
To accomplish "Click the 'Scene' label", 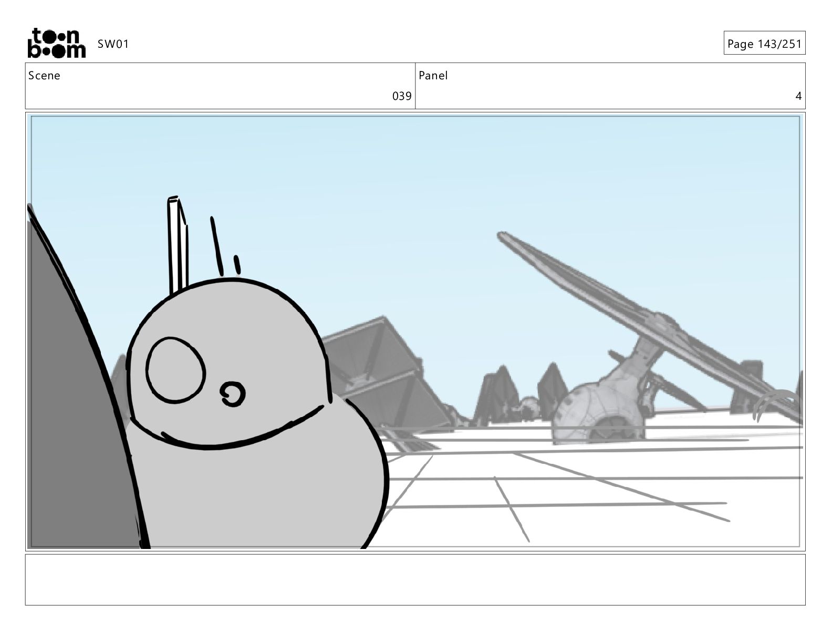I will (44, 76).
